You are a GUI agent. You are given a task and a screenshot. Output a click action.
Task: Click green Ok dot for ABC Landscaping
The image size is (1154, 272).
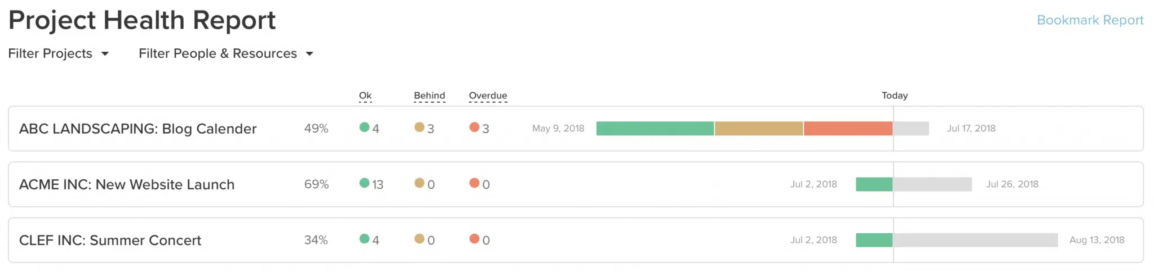tap(365, 127)
